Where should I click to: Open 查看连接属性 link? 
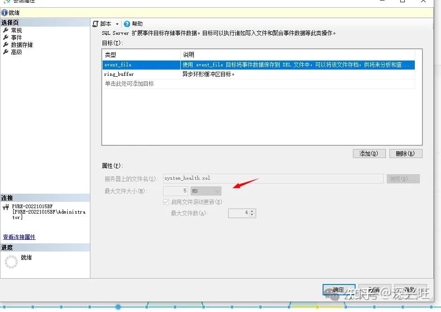tap(19, 237)
